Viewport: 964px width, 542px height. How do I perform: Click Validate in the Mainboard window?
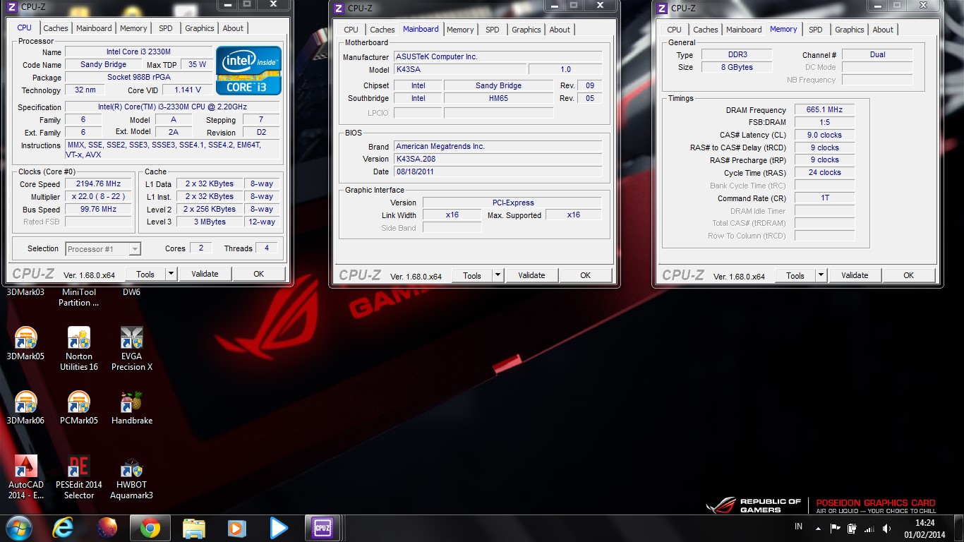(x=531, y=275)
